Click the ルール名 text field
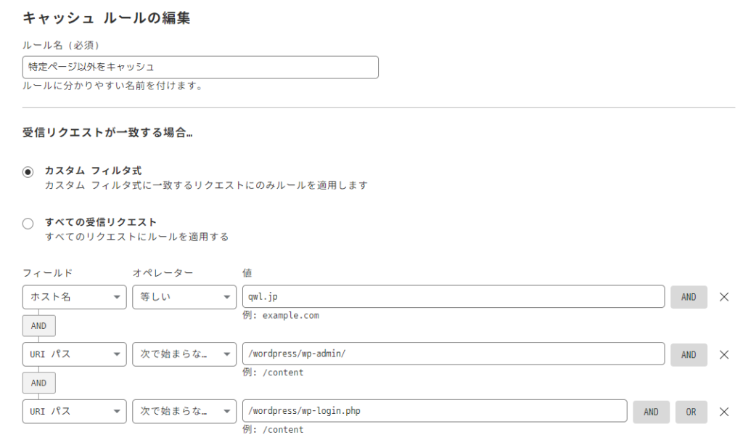743x448 pixels. [x=200, y=68]
